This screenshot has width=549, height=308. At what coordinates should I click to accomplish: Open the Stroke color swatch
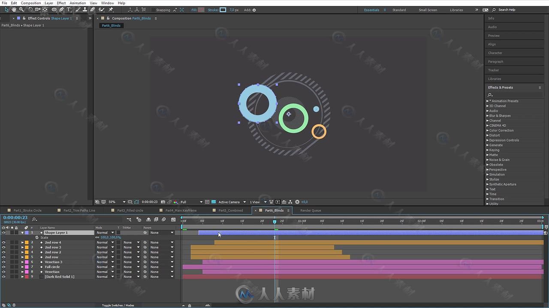click(223, 10)
